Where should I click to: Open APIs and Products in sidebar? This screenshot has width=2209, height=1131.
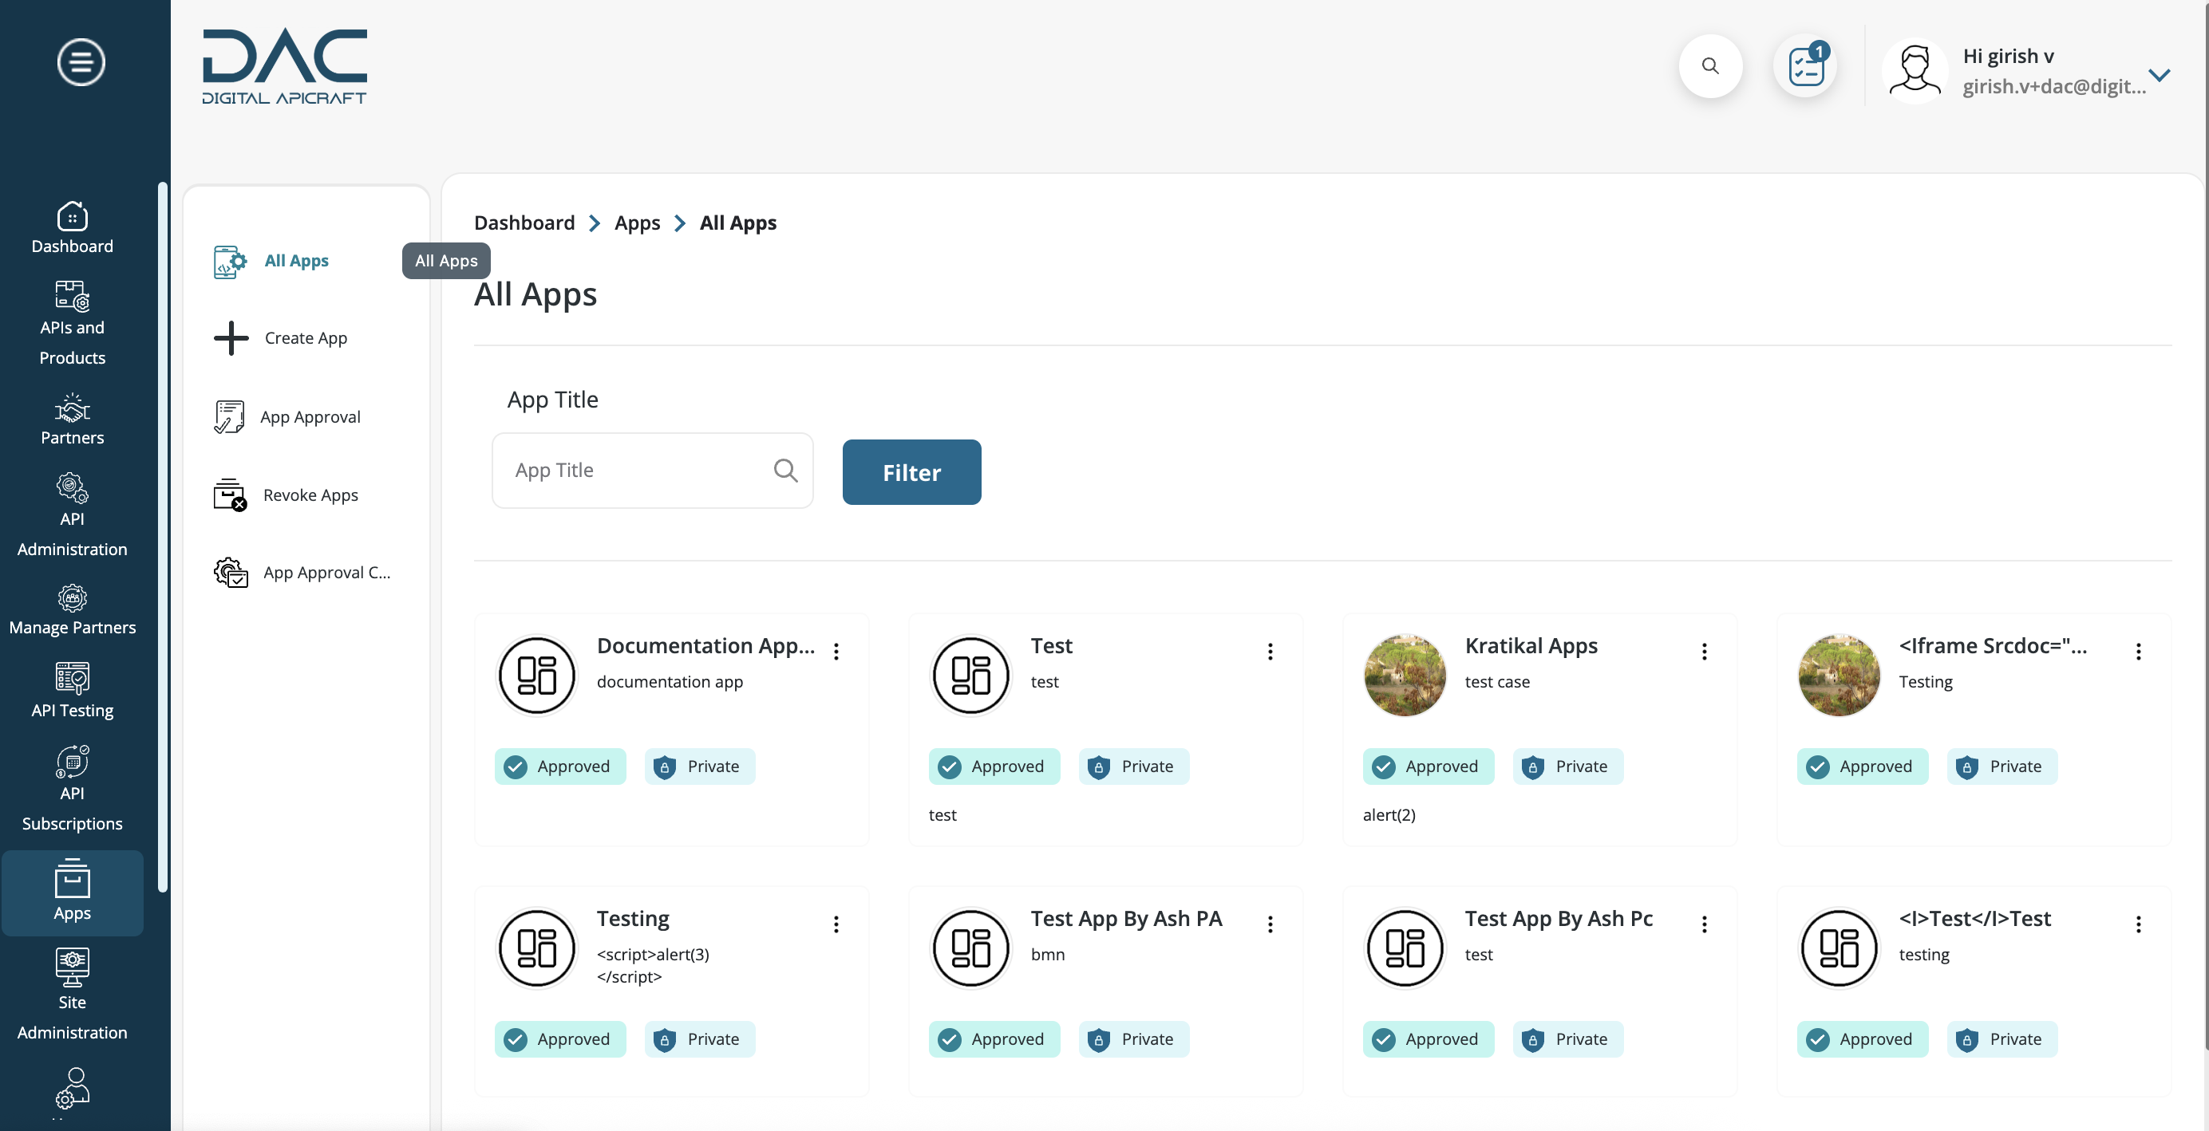72,323
